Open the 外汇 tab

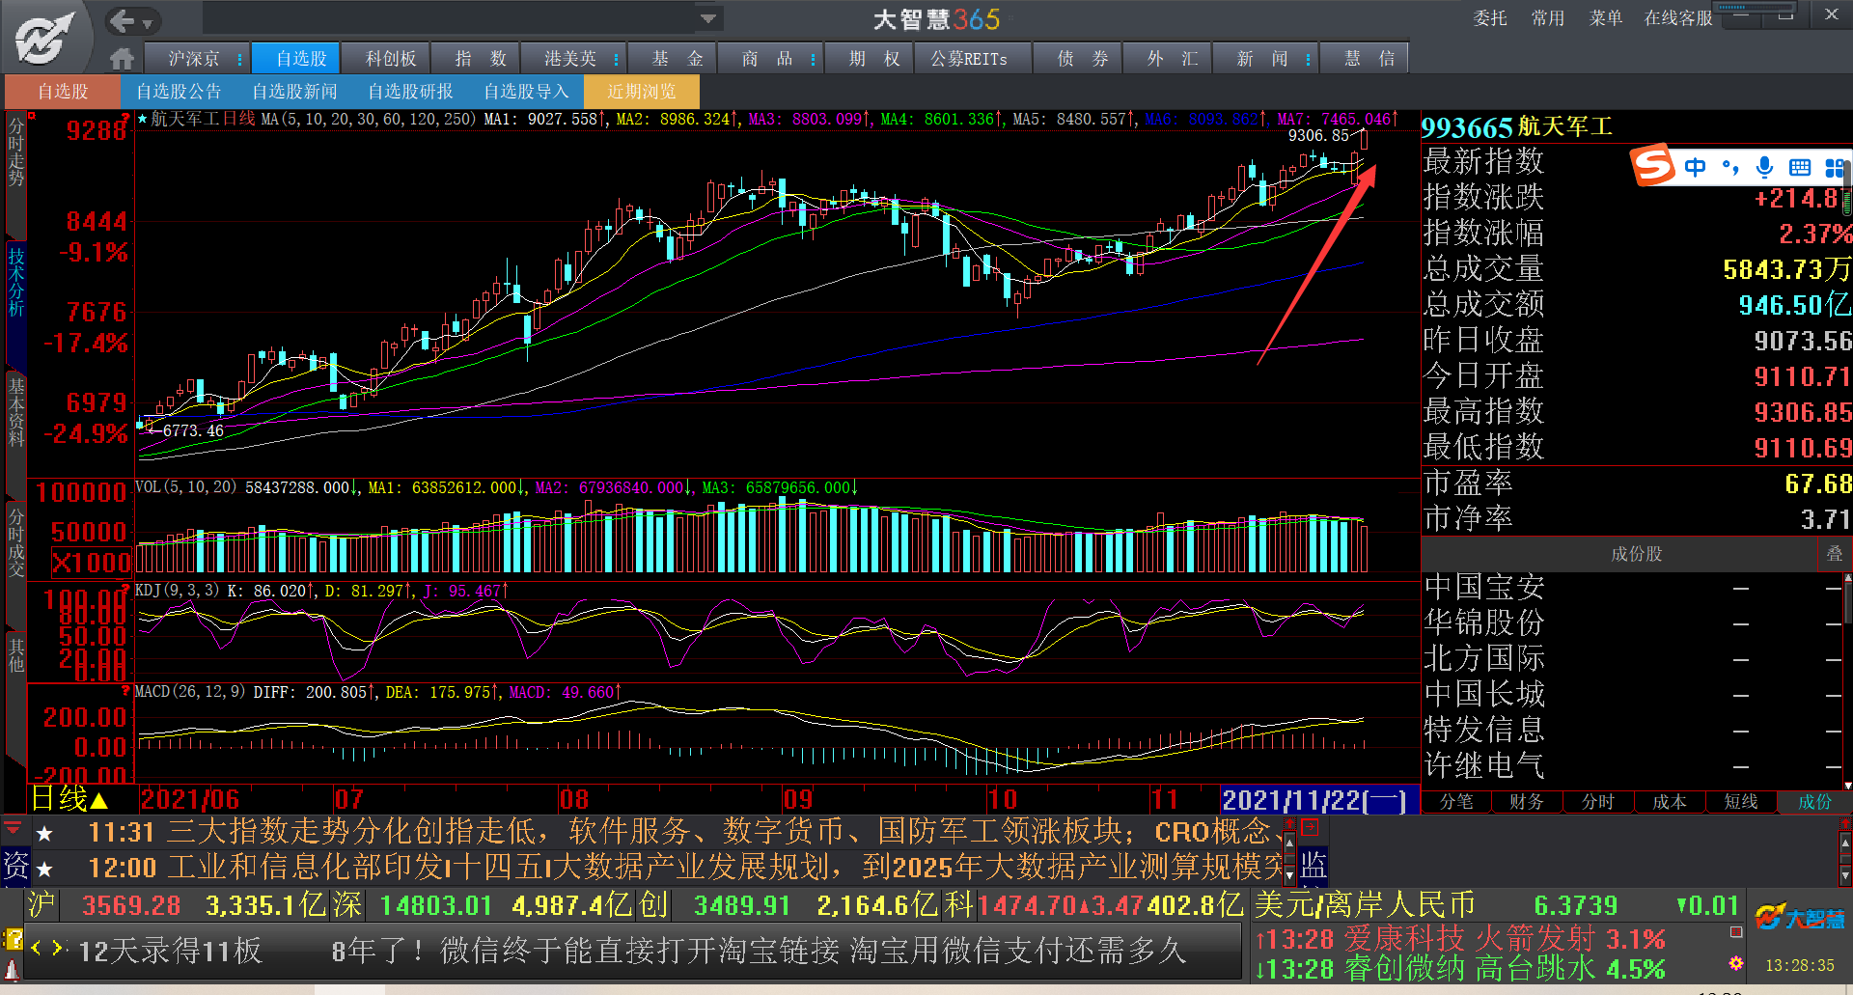tap(1173, 59)
